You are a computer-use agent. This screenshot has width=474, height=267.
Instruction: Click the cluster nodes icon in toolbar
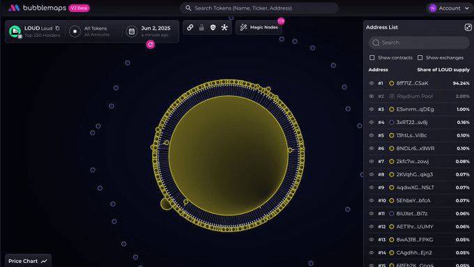(224, 27)
